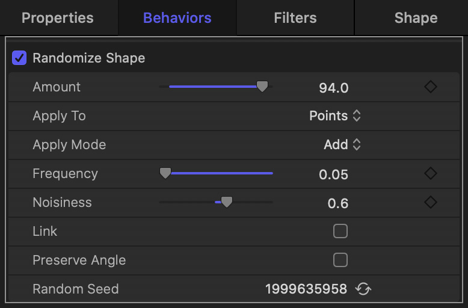Viewport: 468px width, 308px height.
Task: Generate a new Random Seed with the refresh icon
Action: (x=363, y=289)
